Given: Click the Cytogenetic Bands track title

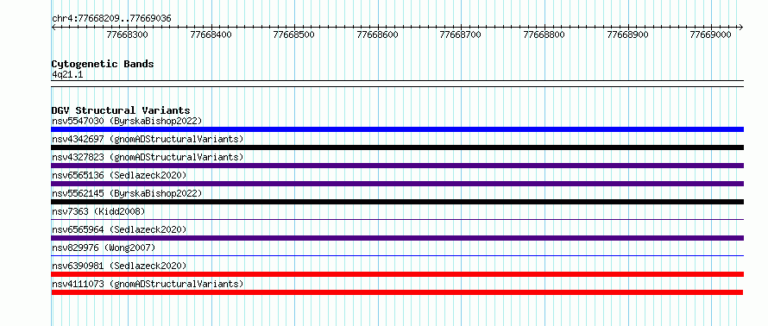Looking at the screenshot, I should (103, 64).
